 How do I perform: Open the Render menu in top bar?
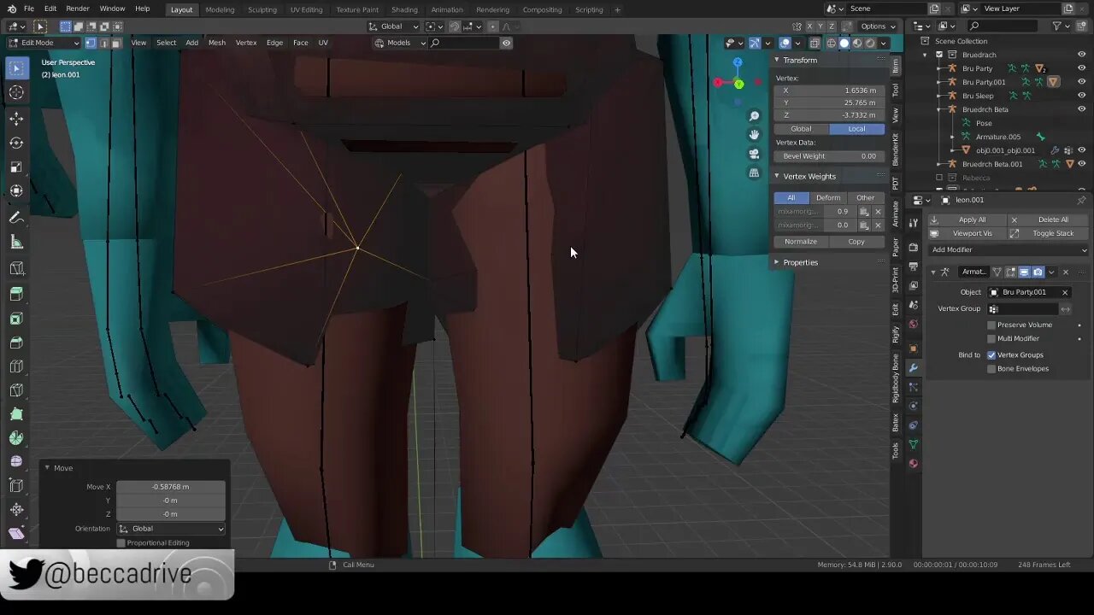77,9
